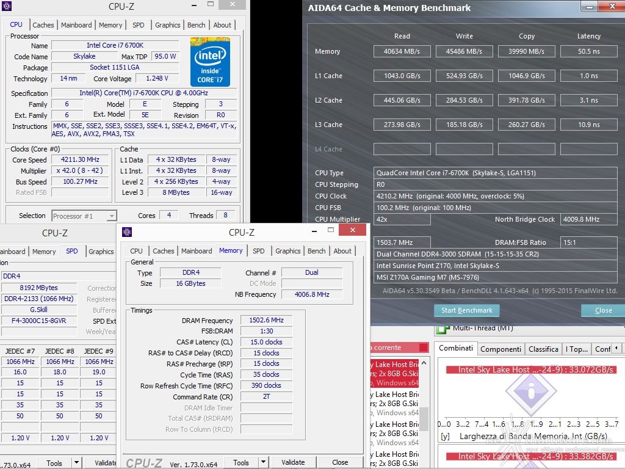Click the blue info diamond icon in the Combinati chart
The width and height of the screenshot is (625, 469).
(531, 391)
